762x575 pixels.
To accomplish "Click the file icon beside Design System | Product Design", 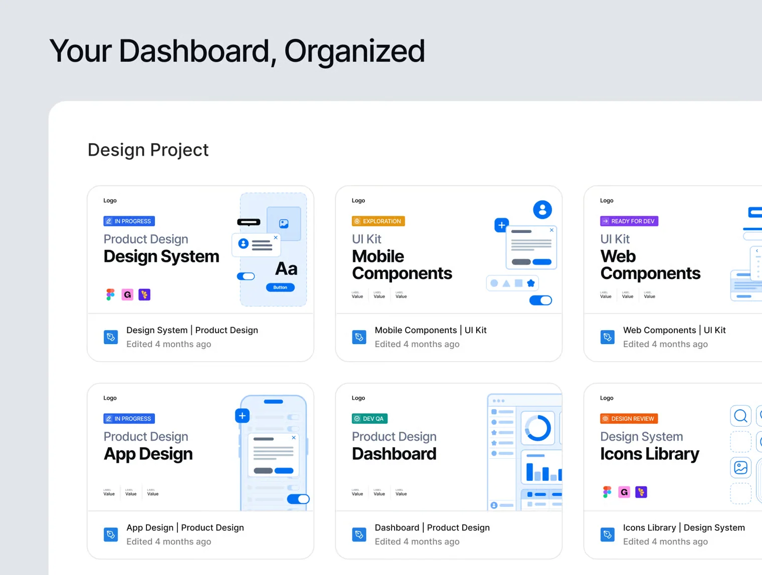I will tap(111, 337).
